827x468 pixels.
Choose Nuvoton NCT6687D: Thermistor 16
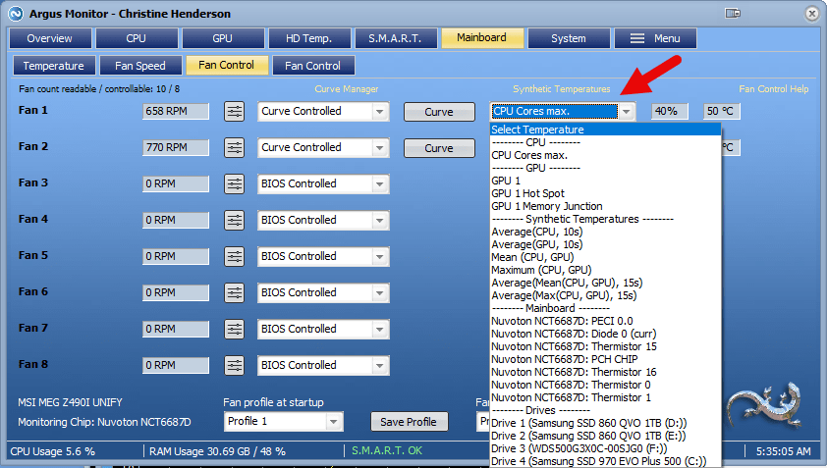(x=605, y=372)
